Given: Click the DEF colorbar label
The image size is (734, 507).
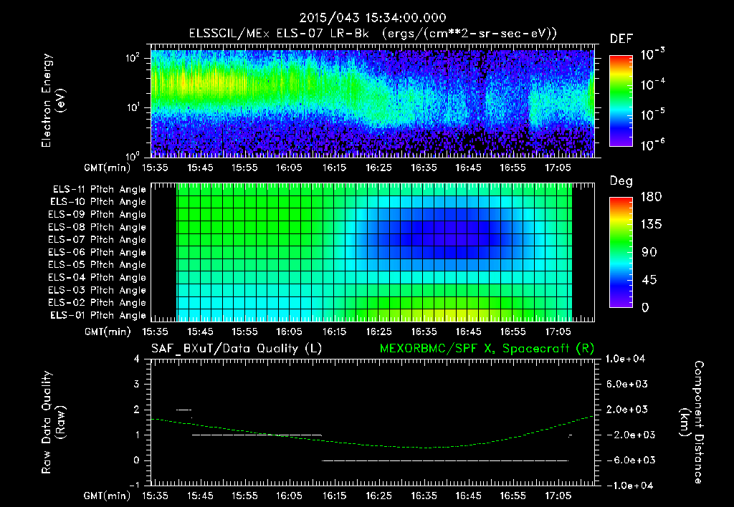Looking at the screenshot, I should coord(621,39).
